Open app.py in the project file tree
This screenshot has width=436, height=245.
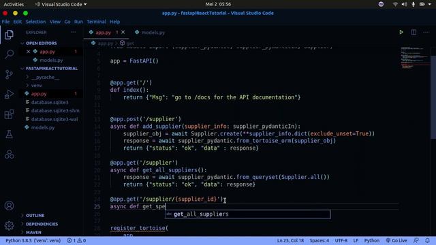39,94
